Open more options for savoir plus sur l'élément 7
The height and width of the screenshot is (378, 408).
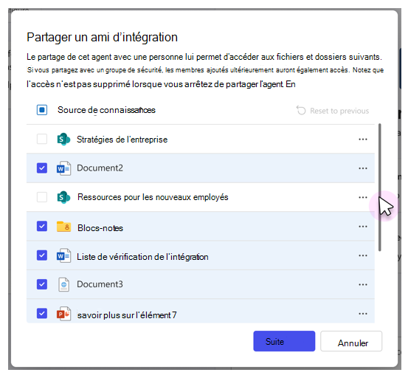click(x=363, y=314)
